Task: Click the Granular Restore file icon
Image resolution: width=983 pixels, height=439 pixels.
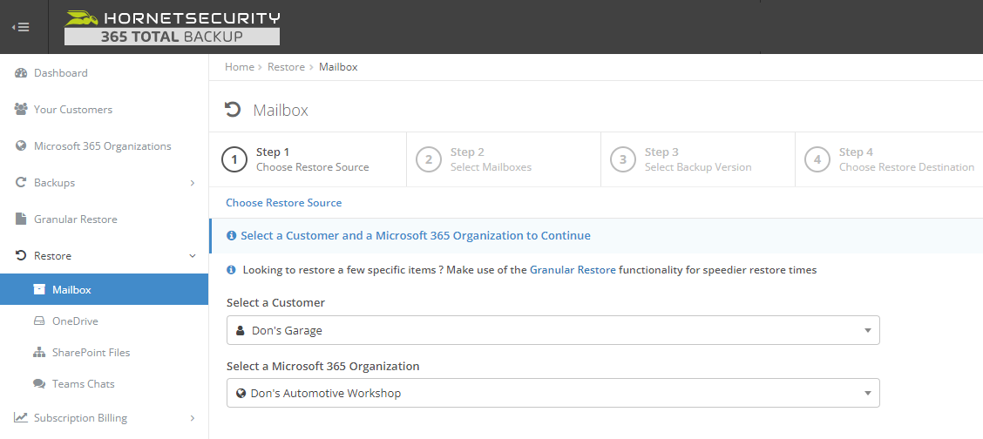Action: [21, 219]
